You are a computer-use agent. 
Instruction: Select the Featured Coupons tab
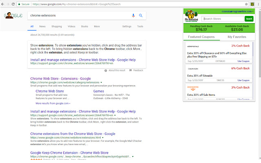tap(201, 37)
